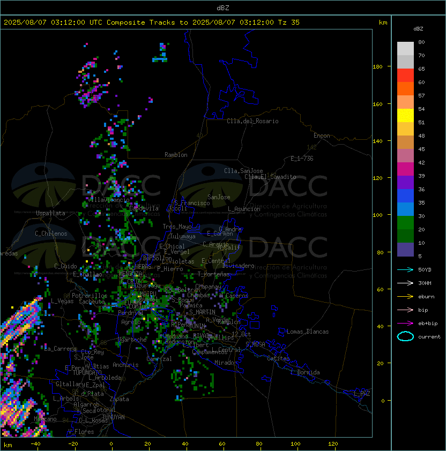The image size is (446, 451).
Task: Click the S_Francisco place label
Action: point(192,203)
